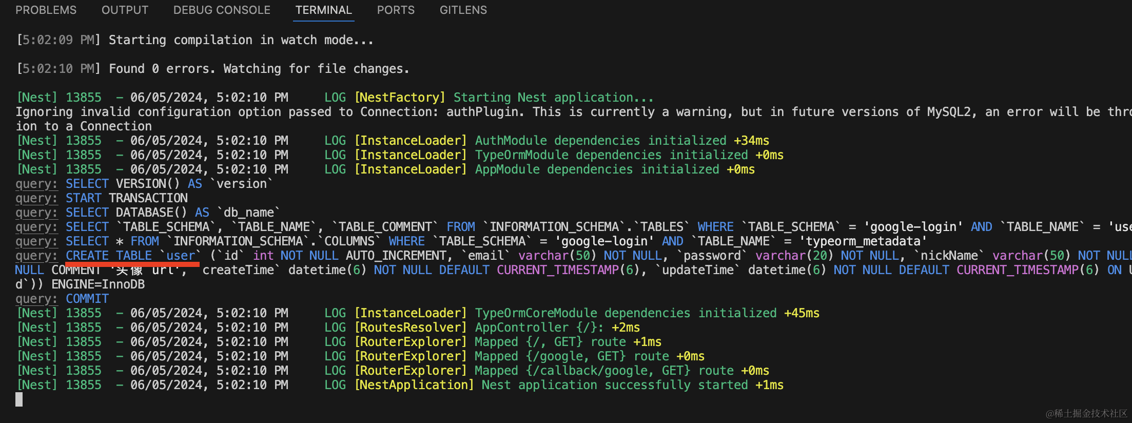Click the active TERMINAL tab
This screenshot has width=1132, height=423.
point(323,10)
